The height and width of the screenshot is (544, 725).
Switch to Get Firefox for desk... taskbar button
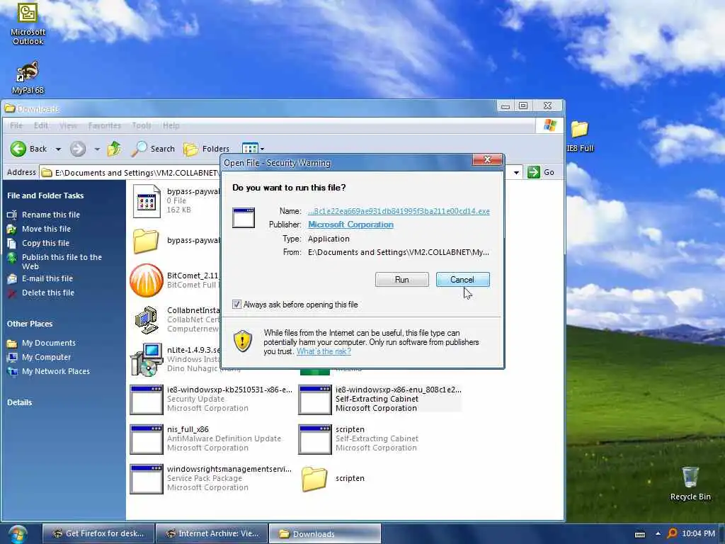point(98,533)
